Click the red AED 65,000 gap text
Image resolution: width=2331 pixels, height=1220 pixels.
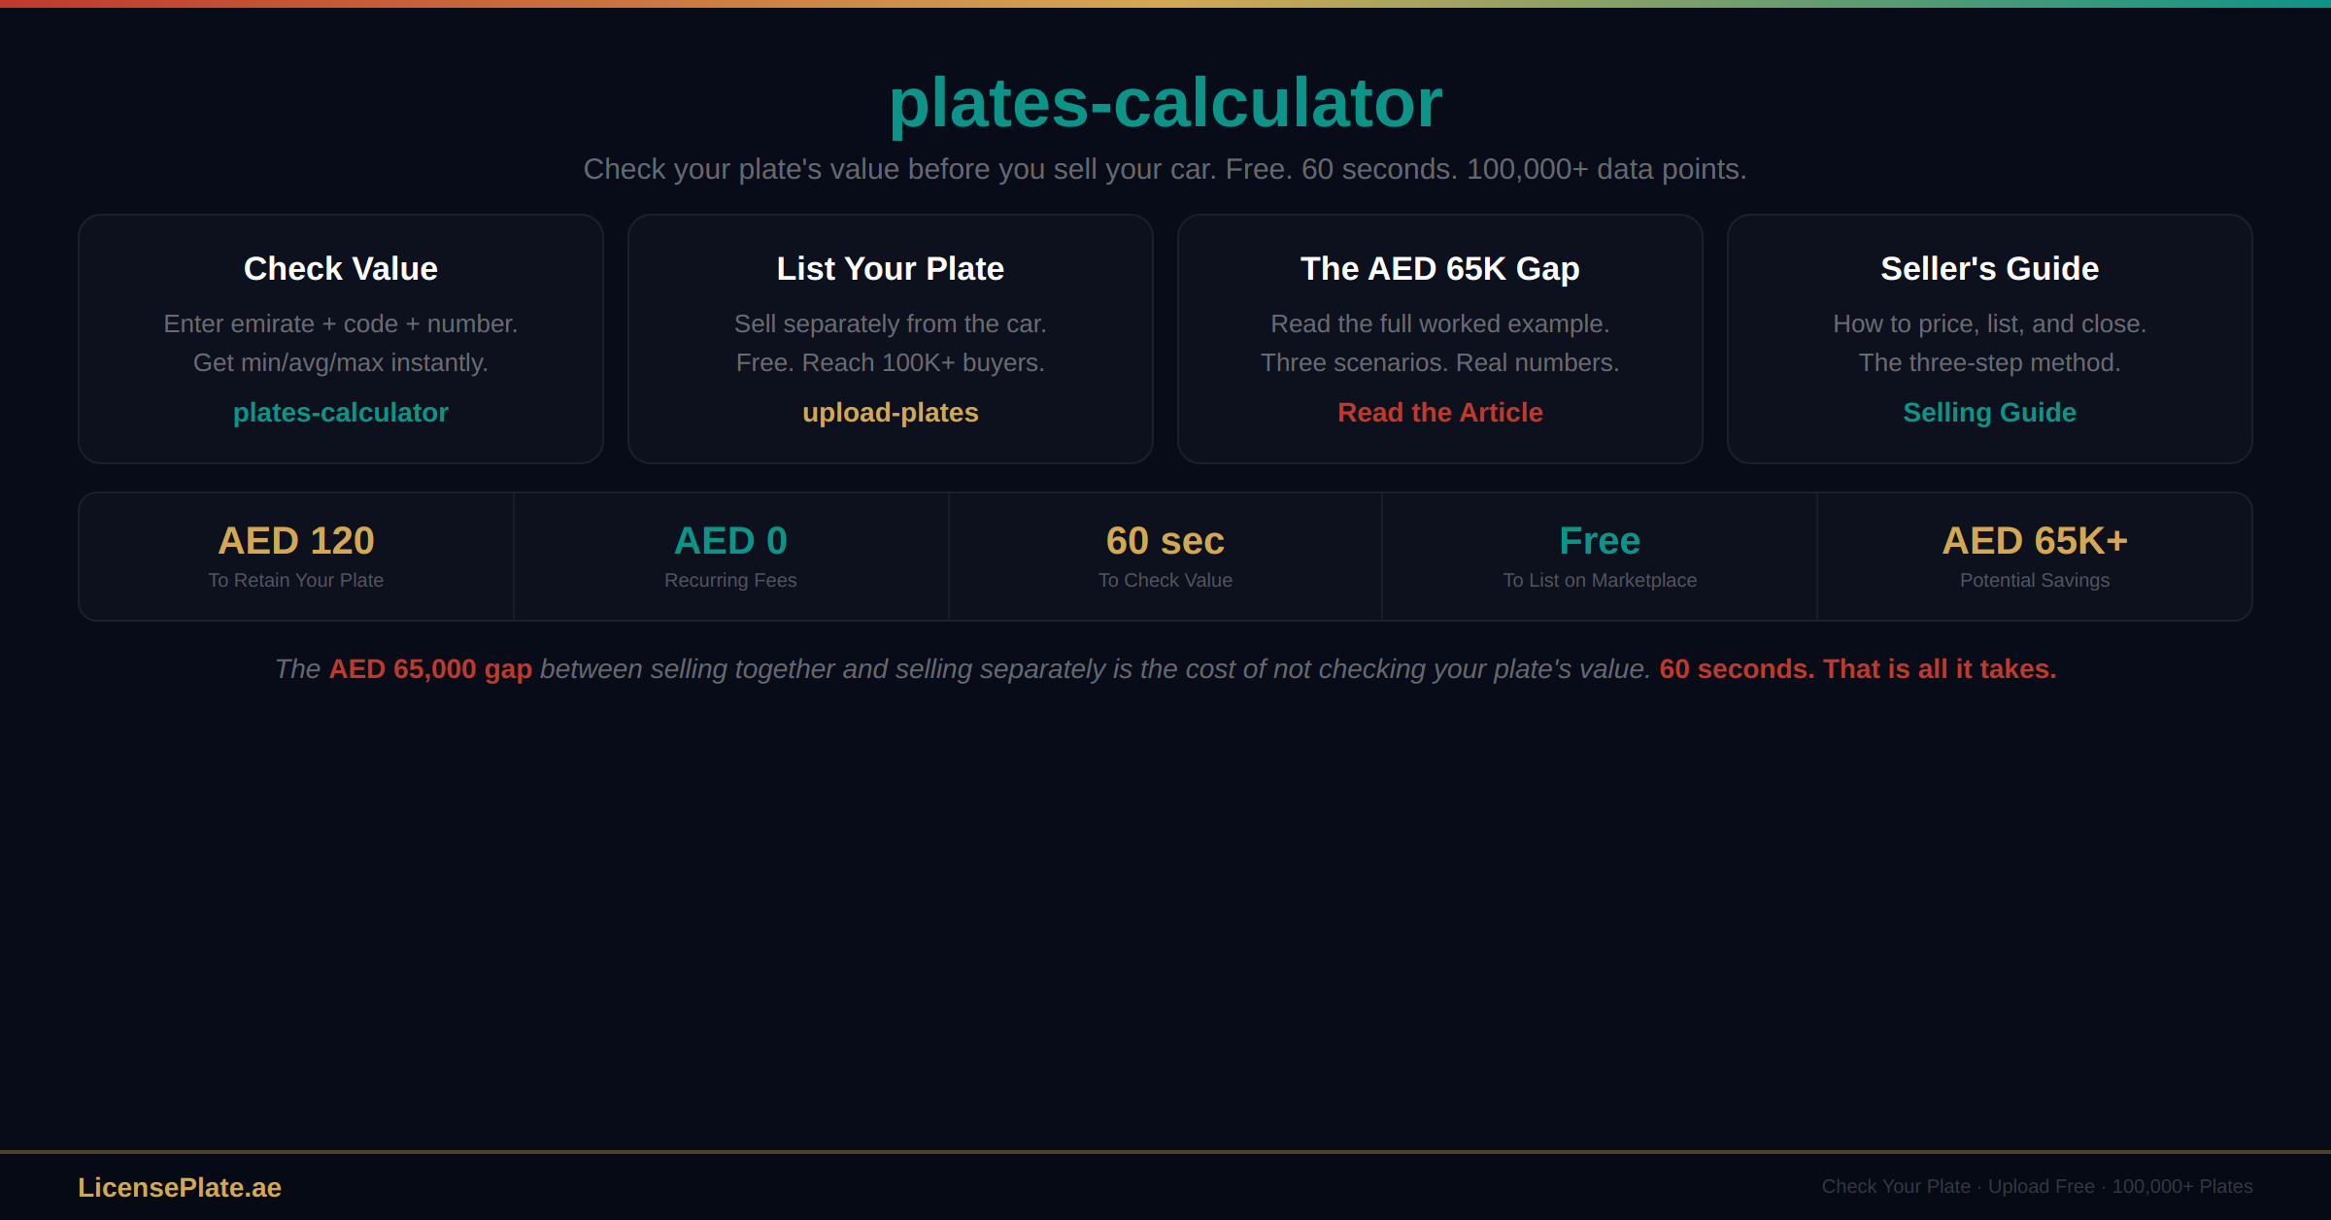[430, 669]
